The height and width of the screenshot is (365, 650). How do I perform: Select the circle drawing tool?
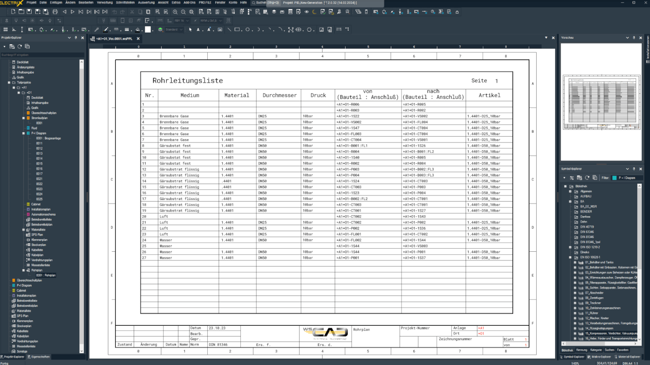[248, 30]
